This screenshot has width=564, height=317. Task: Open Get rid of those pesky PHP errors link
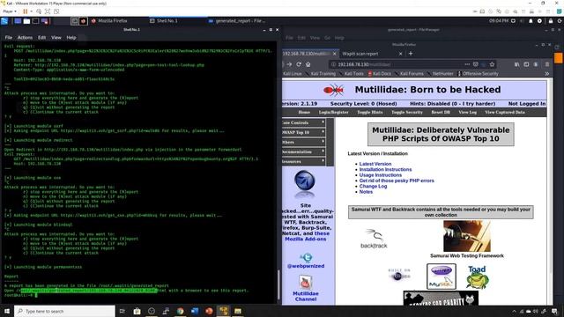pos(397,181)
